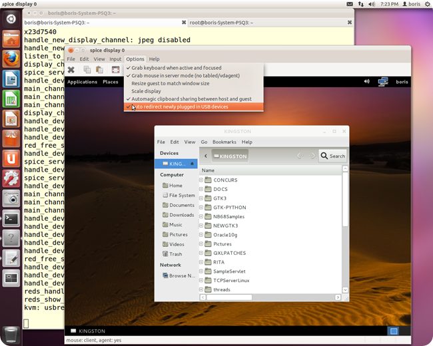Expand the QXLPATCHES folder node

(x=201, y=253)
